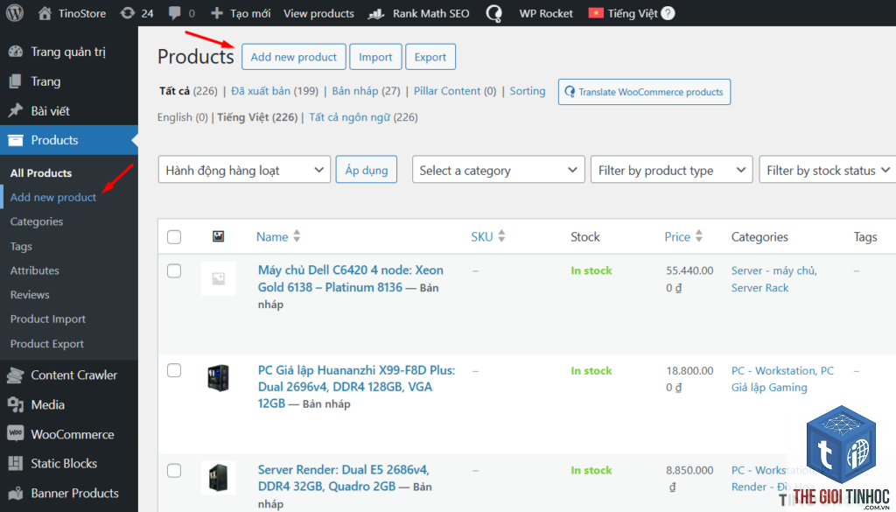Click the Vietnam flag icon
Screen dimensions: 896x512
[596, 12]
